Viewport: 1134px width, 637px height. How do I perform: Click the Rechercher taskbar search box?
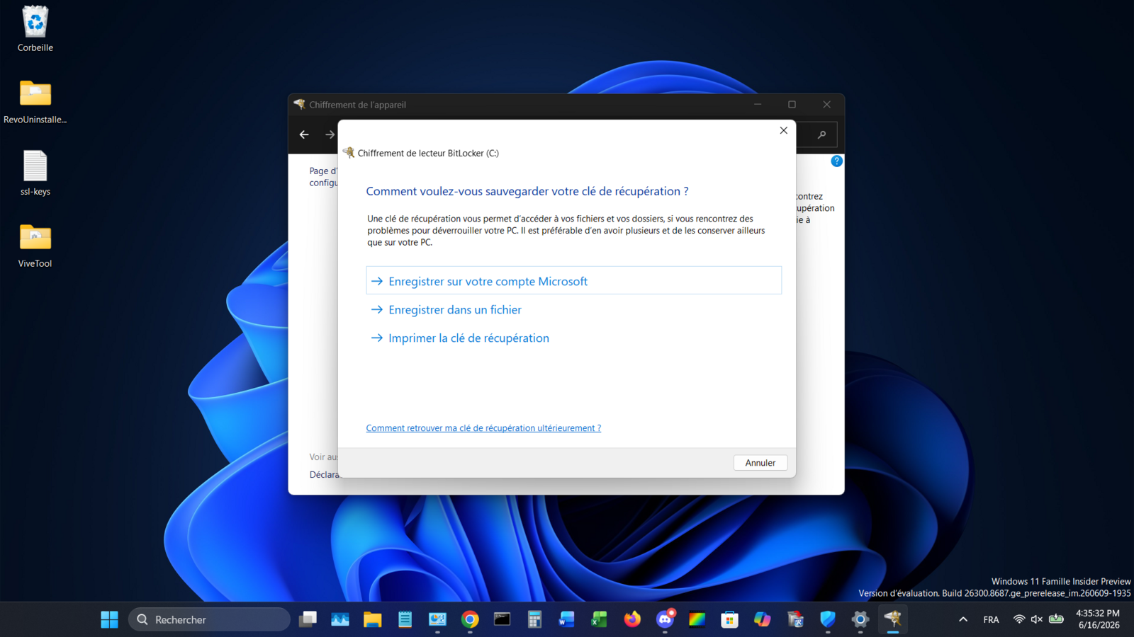[209, 619]
